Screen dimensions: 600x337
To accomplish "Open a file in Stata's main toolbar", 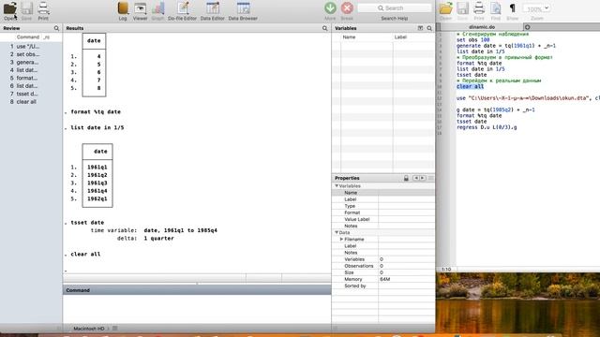I will coord(10,10).
